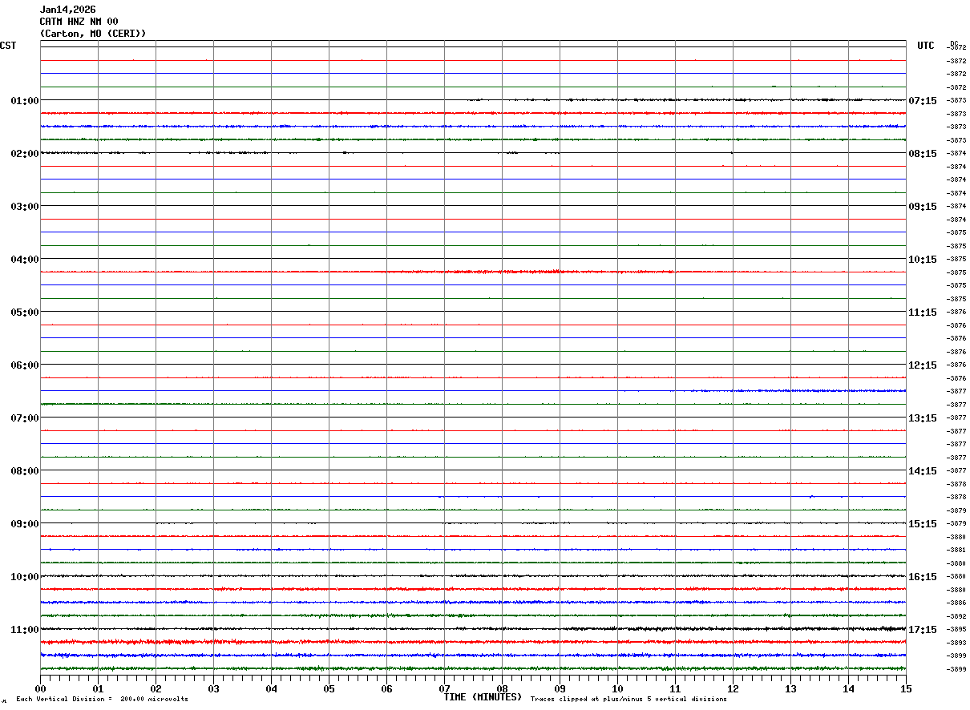Click minute tick 08 on bottom axis

(x=502, y=688)
